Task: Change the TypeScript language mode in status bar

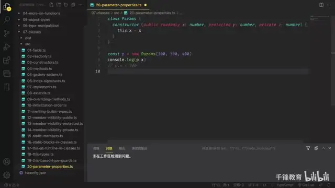Action: (x=285, y=185)
